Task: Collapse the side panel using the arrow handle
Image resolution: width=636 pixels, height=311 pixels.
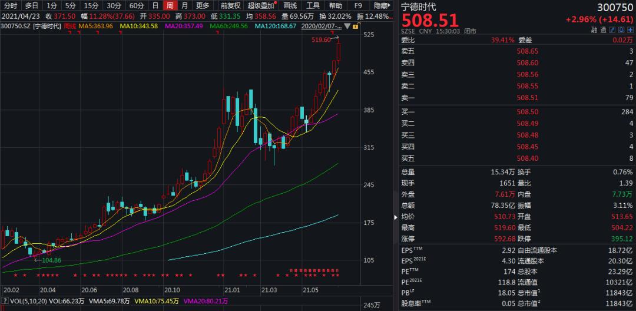Action: pyautogui.click(x=396, y=217)
